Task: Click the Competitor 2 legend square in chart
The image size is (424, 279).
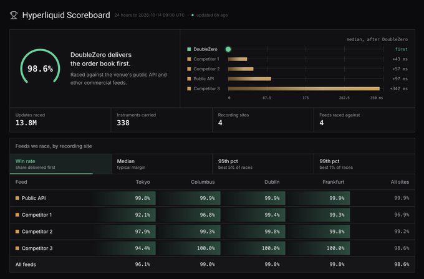Action: click(189, 69)
